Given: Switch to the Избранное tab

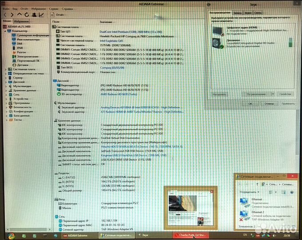Looking at the screenshot, I should (21, 21).
